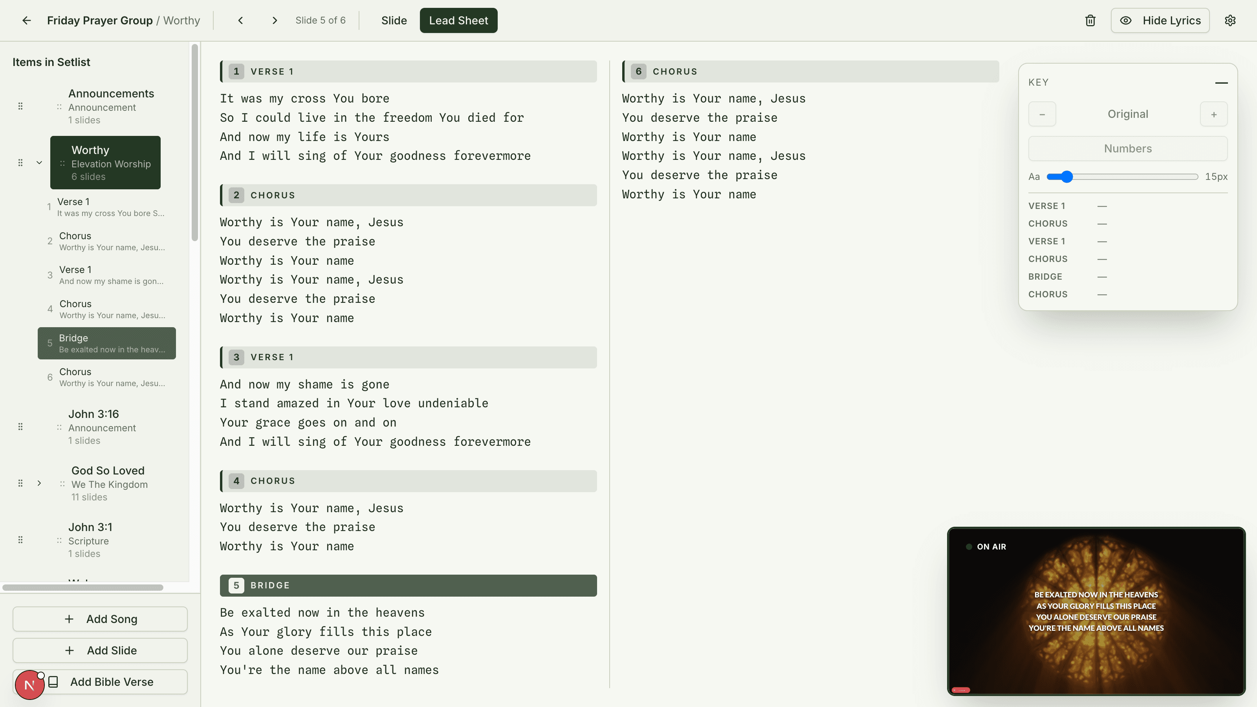Select Worthy by Elevation Worship
Image resolution: width=1257 pixels, height=707 pixels.
point(105,163)
